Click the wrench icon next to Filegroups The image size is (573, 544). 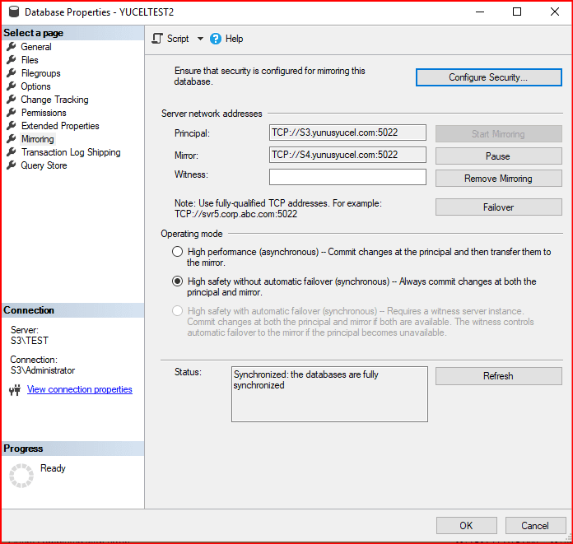12,73
